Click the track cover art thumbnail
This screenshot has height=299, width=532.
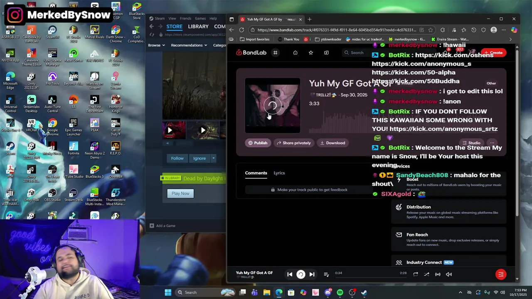pyautogui.click(x=272, y=105)
